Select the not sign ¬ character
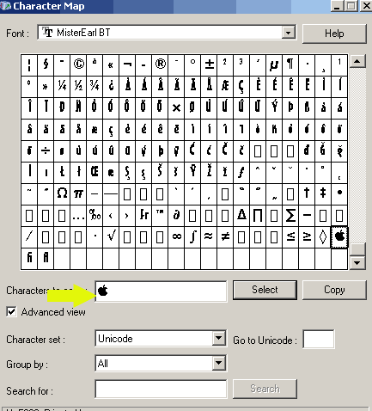The height and width of the screenshot is (411, 372). point(127,65)
